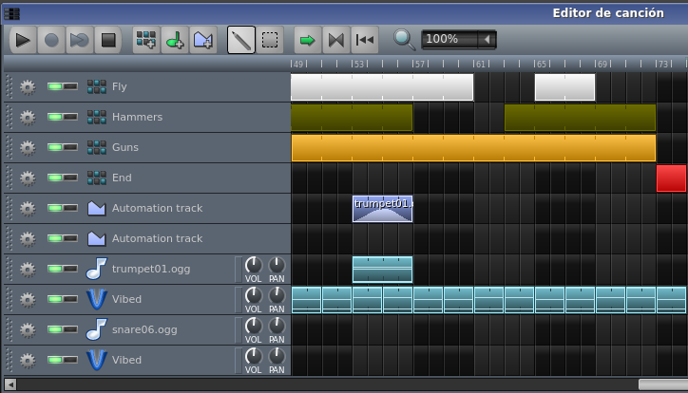Open the gear menu for Guns track
Screen dimensions: 688x393
(x=28, y=147)
